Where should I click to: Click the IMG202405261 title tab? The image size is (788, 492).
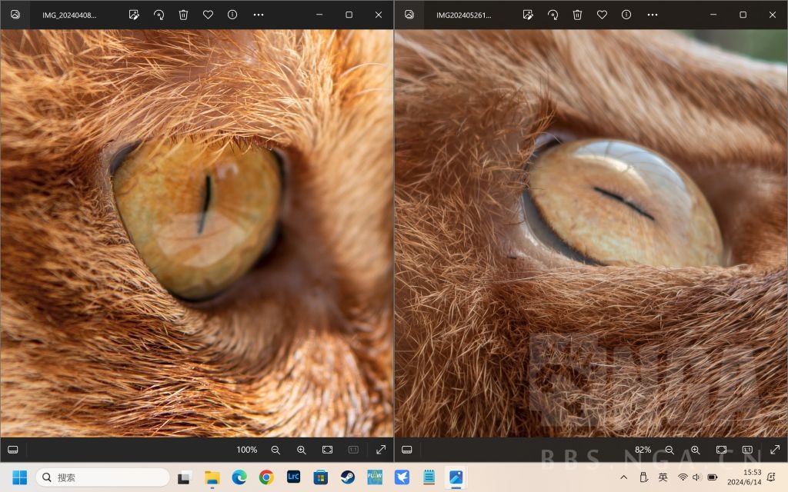[x=463, y=15]
